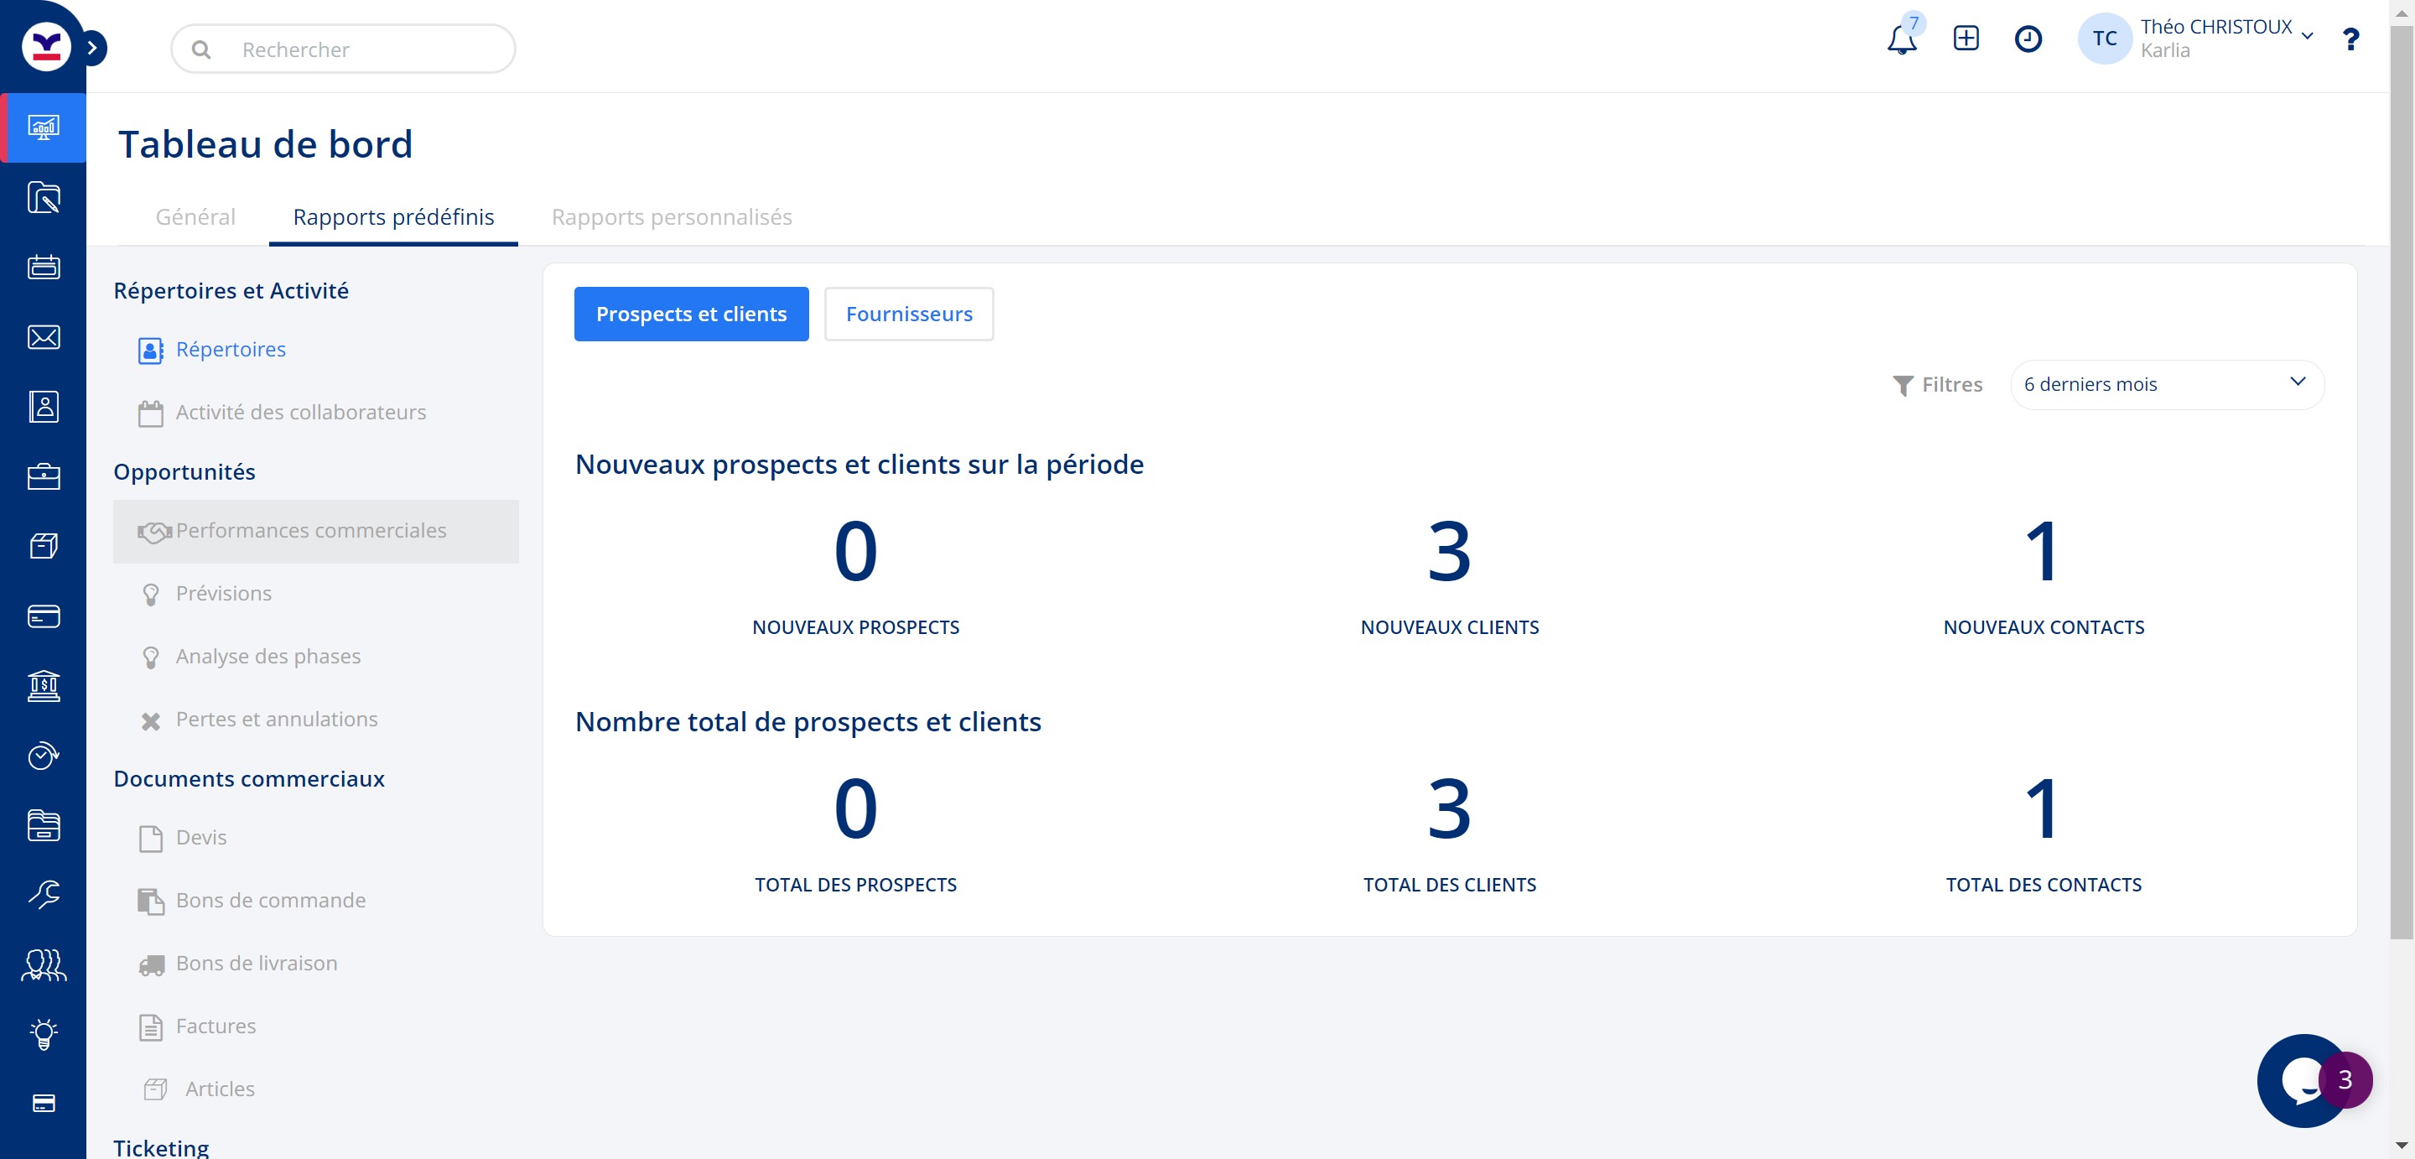
Task: Expand the sidebar with arrow button
Action: pos(93,48)
